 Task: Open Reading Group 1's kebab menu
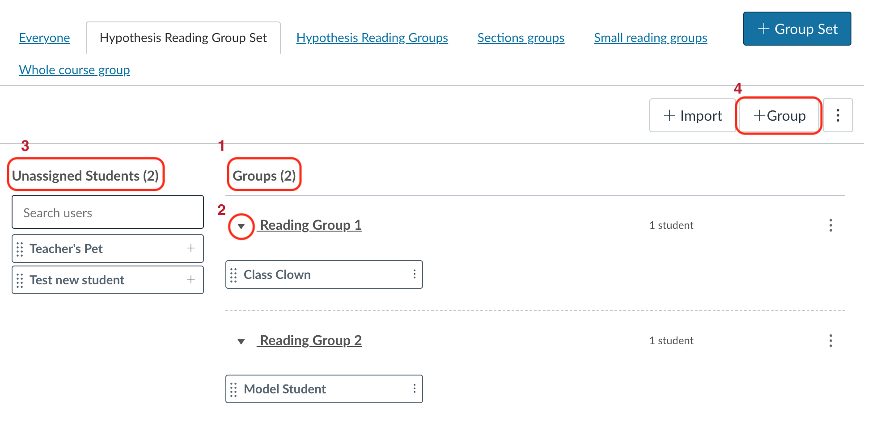830,225
